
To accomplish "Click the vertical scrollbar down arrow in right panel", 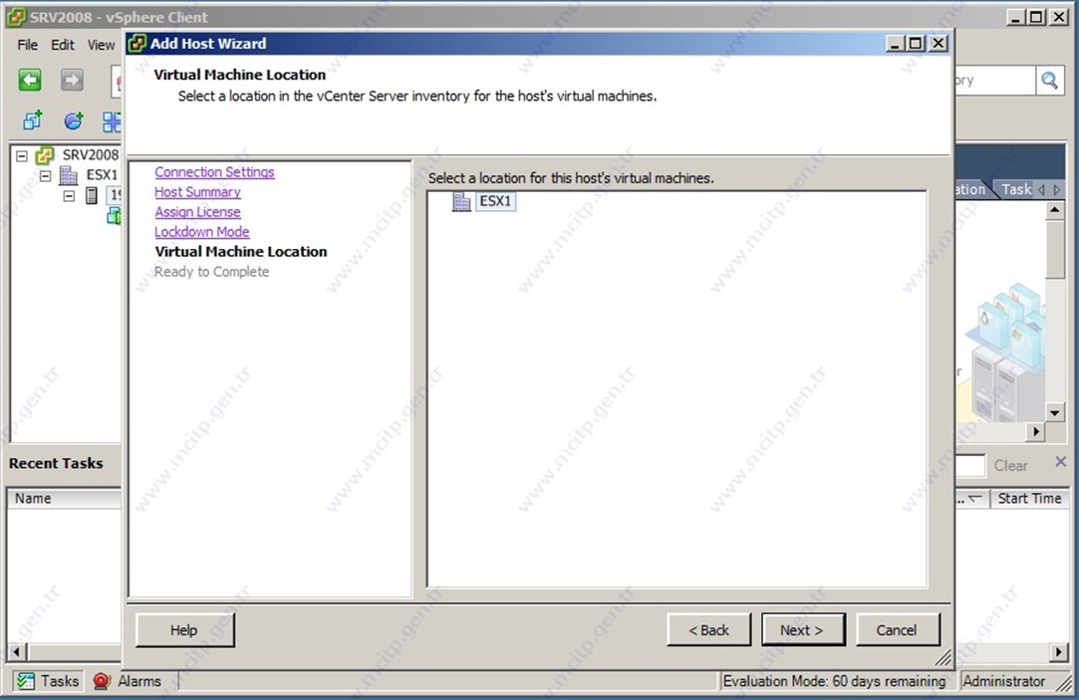I will tap(1054, 412).
